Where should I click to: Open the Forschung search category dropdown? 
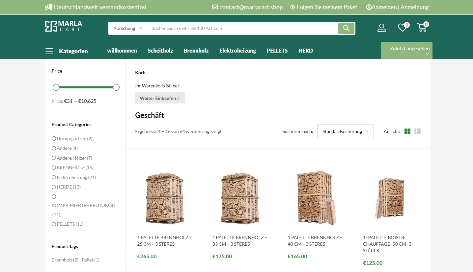coord(128,28)
